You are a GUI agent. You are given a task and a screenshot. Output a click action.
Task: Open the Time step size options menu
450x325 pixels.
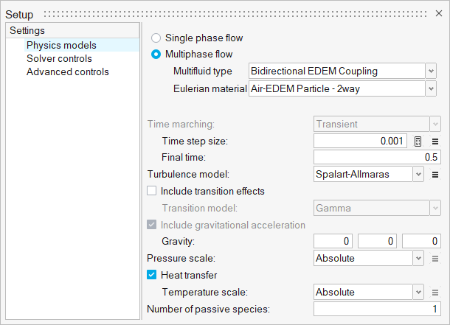[435, 141]
